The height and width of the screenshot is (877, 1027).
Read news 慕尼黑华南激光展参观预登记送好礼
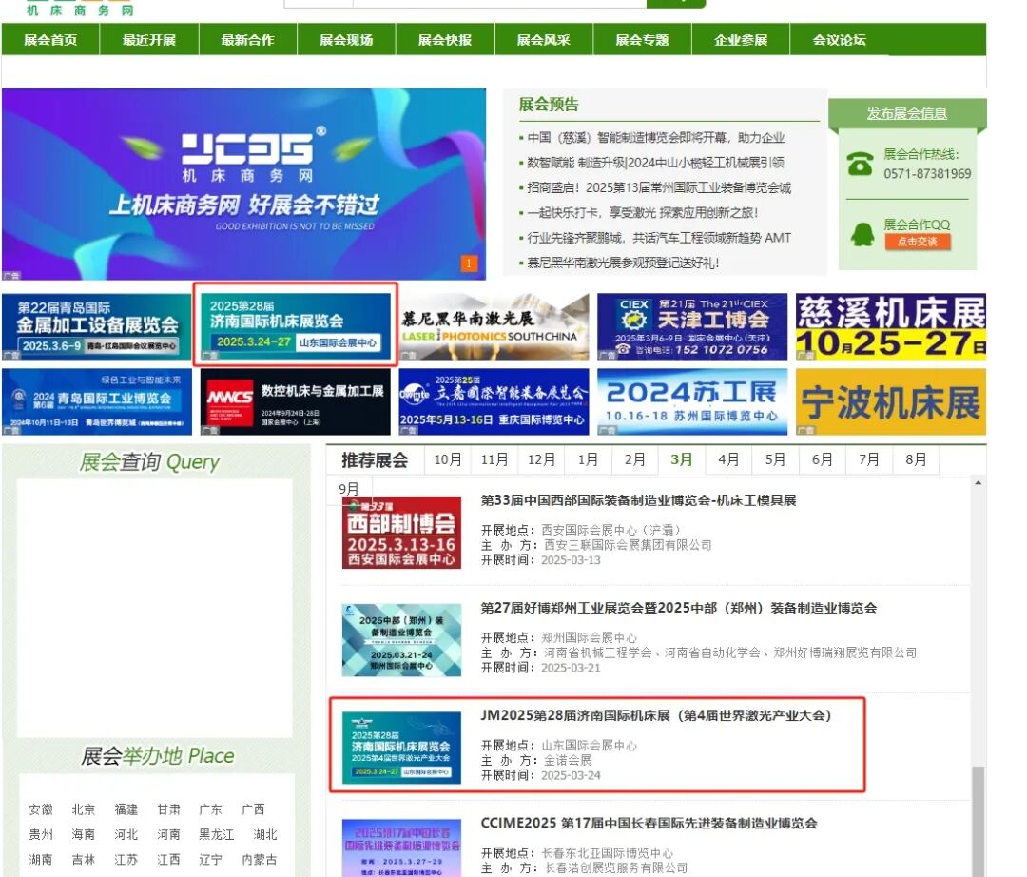click(623, 263)
